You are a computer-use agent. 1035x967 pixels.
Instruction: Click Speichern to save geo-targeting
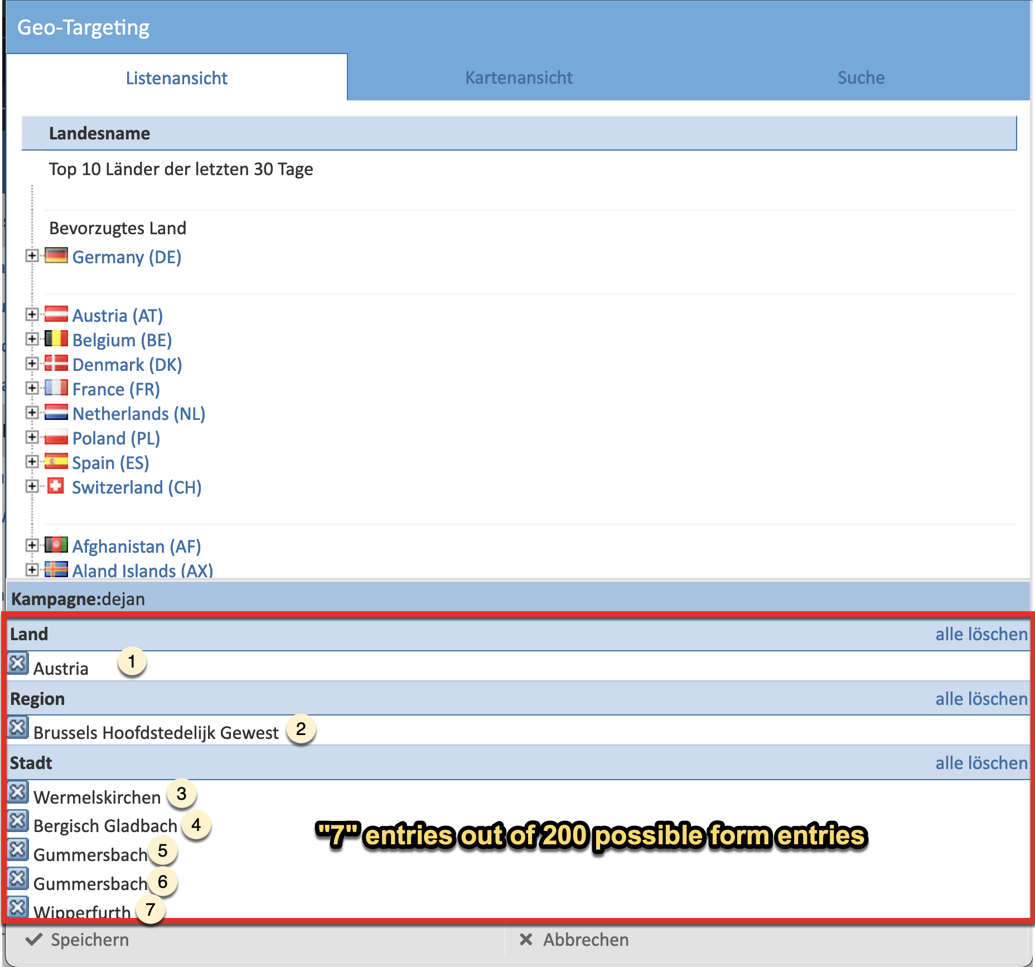[x=78, y=940]
